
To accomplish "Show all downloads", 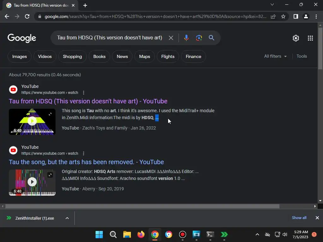I will click(299, 218).
